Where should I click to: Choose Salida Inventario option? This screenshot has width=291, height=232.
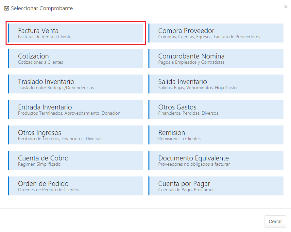point(216,84)
